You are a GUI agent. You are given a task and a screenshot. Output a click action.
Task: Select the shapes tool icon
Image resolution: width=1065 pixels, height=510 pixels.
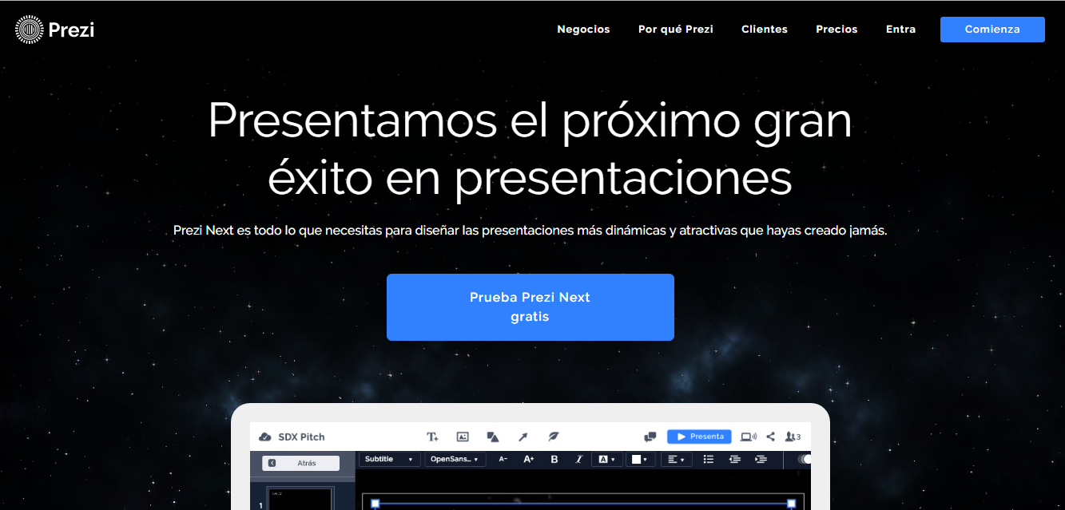493,437
